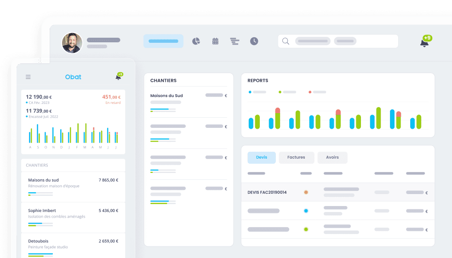This screenshot has height=258, width=452.
Task: Toggle red legend series in Reports
Action: coord(317,92)
